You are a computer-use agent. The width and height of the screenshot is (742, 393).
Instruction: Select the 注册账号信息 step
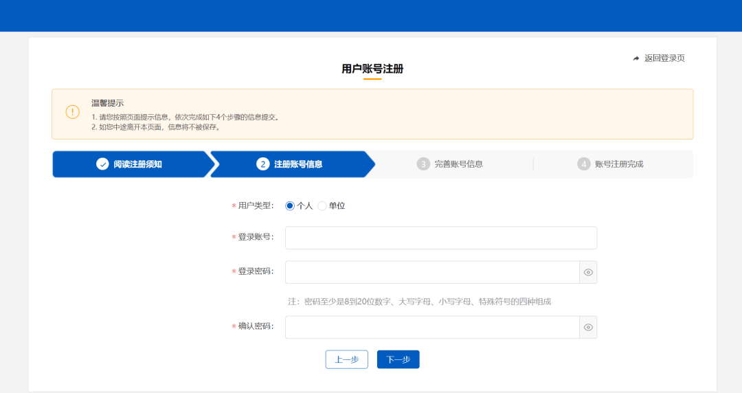point(293,164)
